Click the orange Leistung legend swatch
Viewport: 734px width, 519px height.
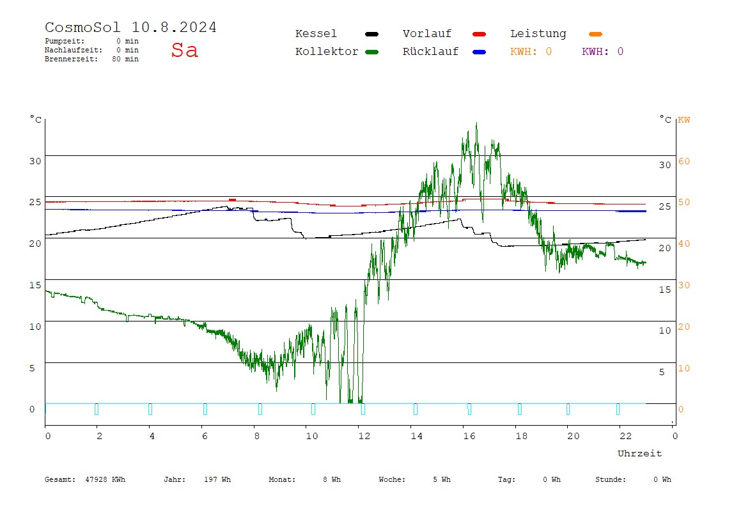(595, 34)
